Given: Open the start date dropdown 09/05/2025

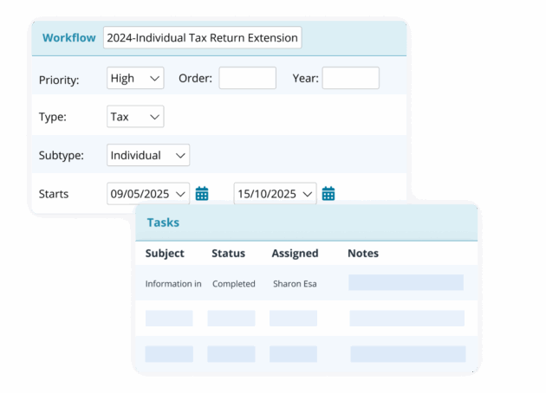Looking at the screenshot, I should (148, 193).
